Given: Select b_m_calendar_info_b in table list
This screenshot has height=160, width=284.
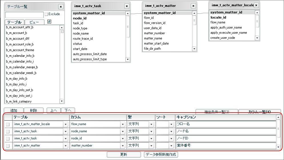Looking at the screenshot, I should [x=20, y=56].
